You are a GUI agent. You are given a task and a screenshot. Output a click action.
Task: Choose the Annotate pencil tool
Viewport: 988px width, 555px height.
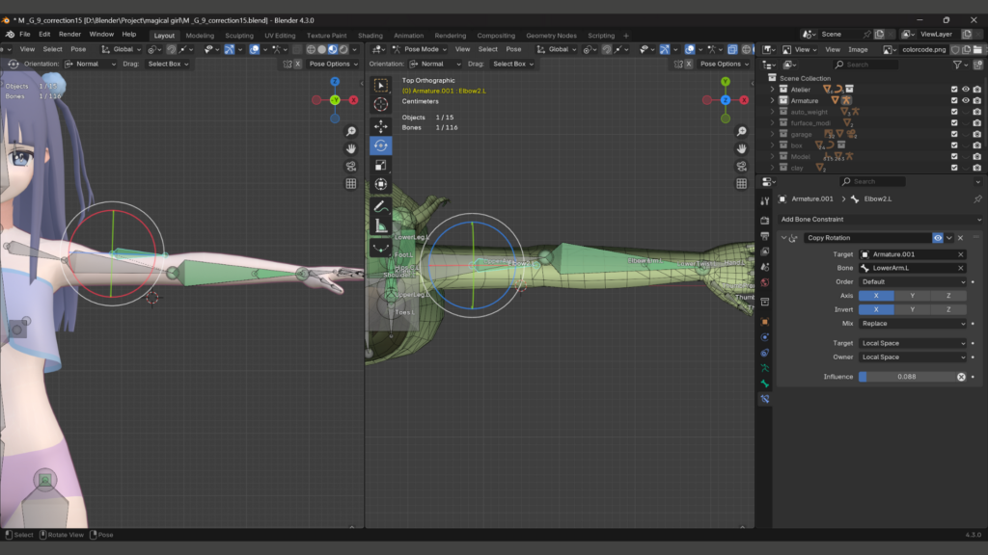pos(381,206)
